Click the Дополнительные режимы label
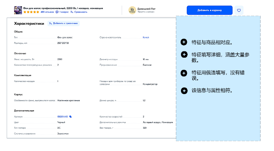The image size is (274, 151). pyautogui.click(x=113, y=122)
